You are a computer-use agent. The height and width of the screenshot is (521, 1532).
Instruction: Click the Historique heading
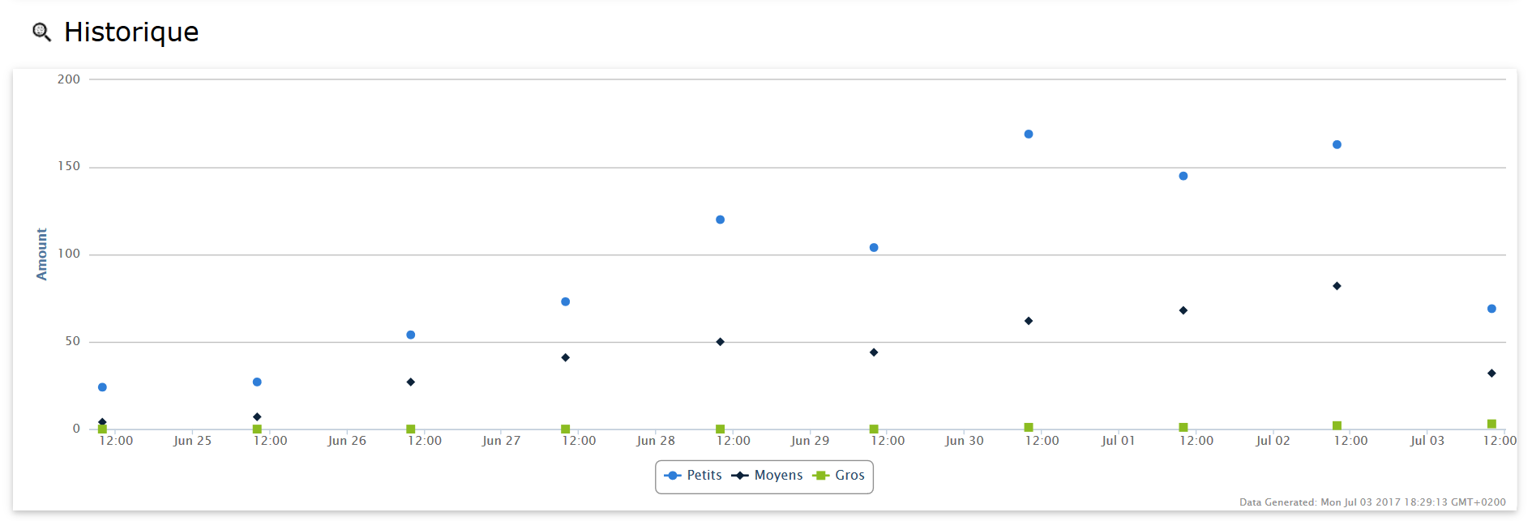[131, 32]
